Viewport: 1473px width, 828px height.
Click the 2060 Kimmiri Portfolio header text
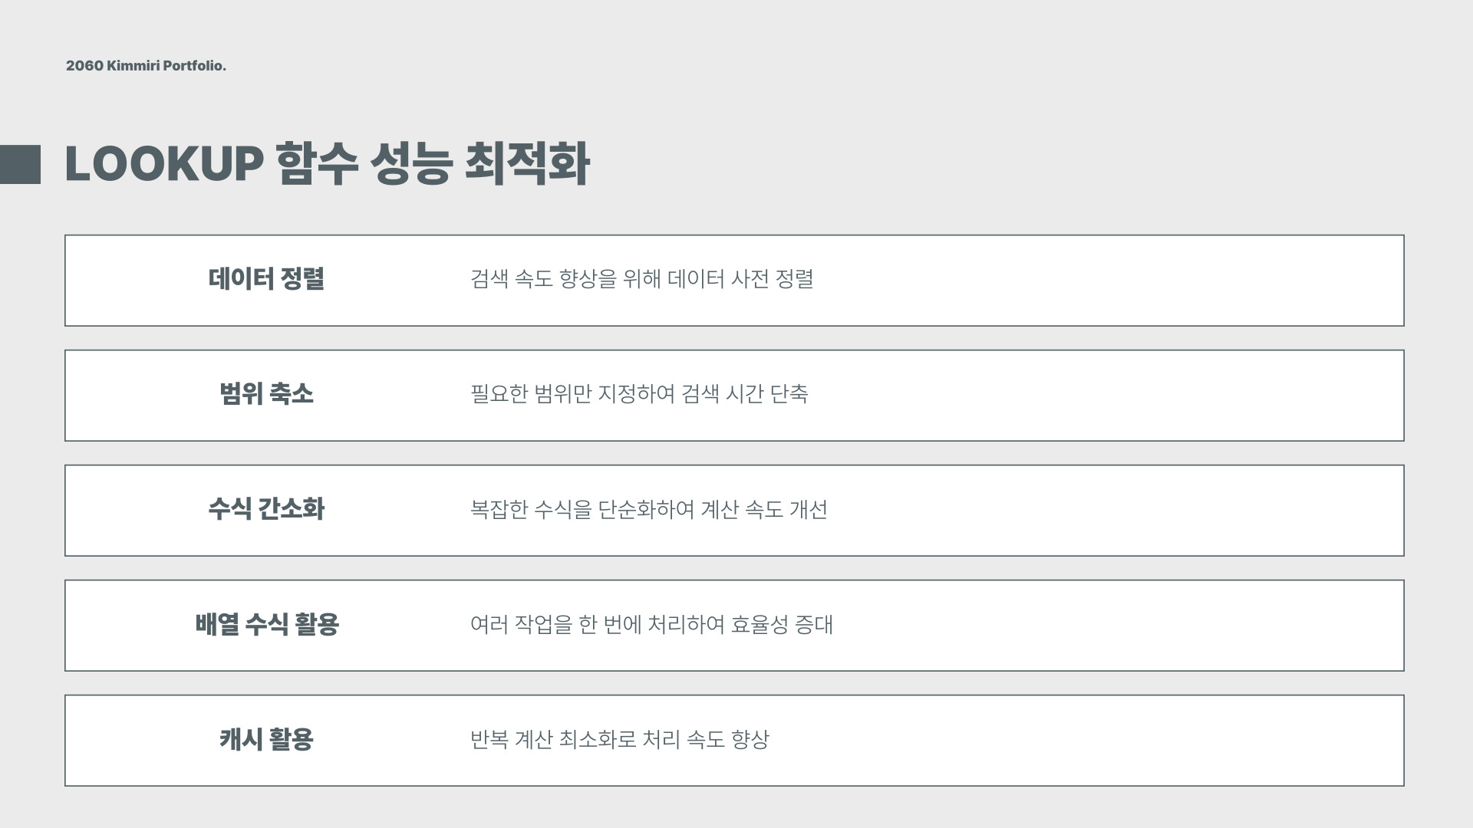tap(146, 66)
